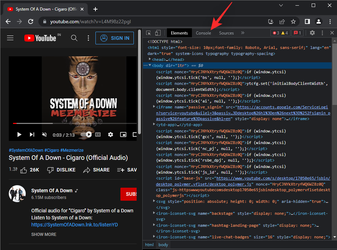This screenshot has height=250, width=337.
Task: Click the SHARE button
Action: pos(96,170)
